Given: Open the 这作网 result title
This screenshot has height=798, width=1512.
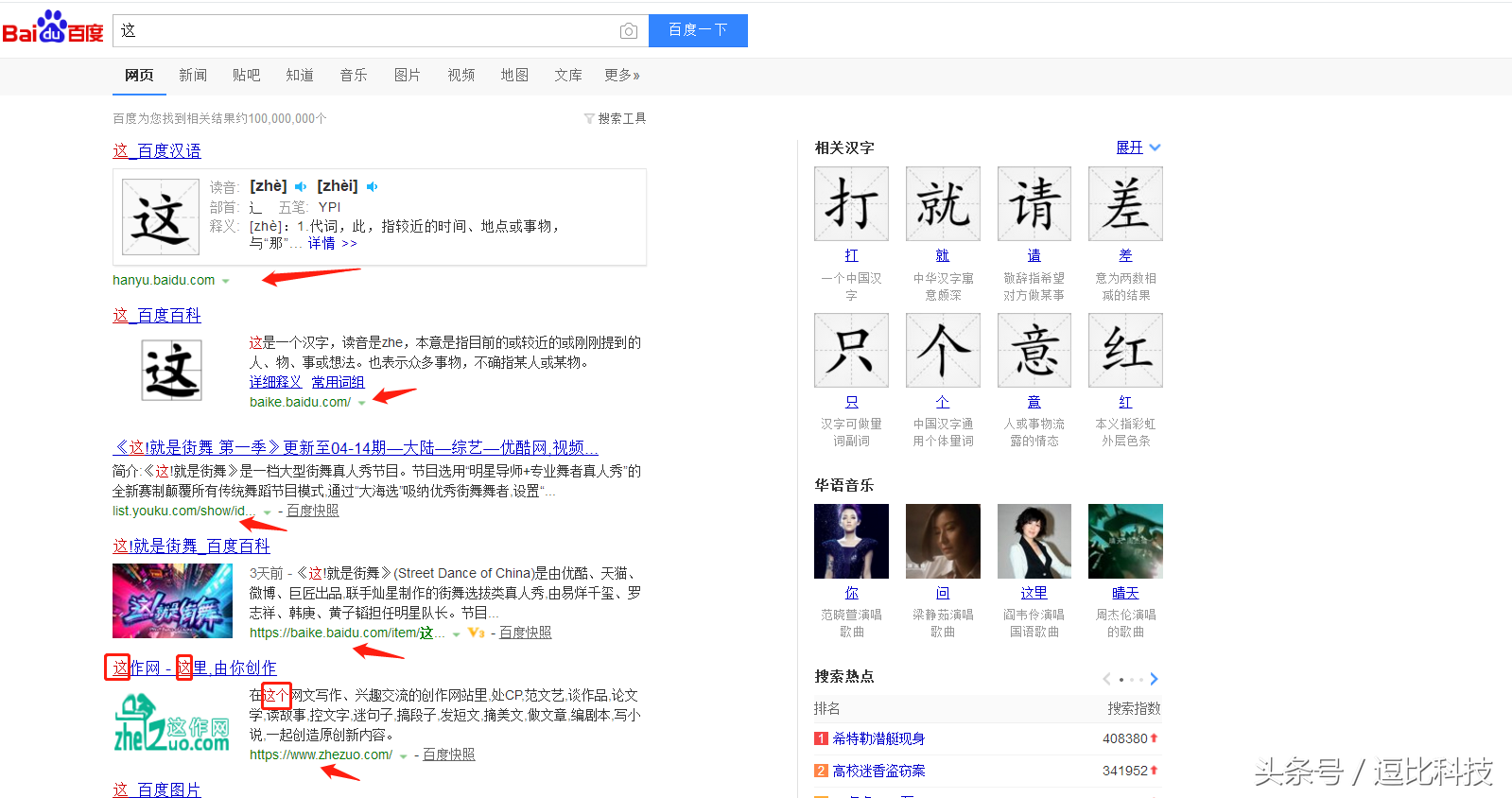Looking at the screenshot, I should tap(195, 668).
